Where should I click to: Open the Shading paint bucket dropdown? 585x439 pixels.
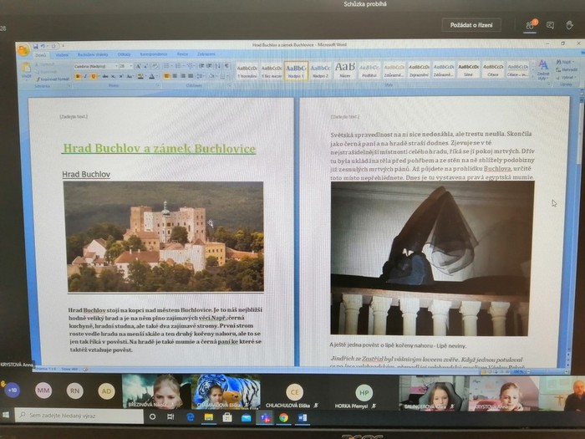point(212,76)
